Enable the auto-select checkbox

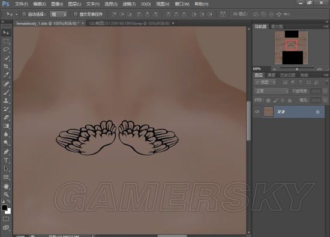pos(24,14)
